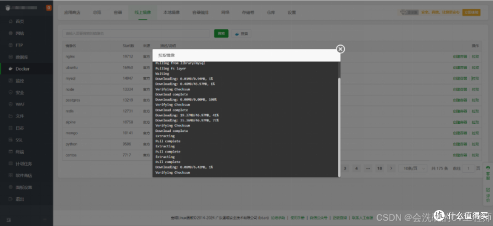Click 创建容器 link for the nginx row
Viewport: 493px width, 226px height.
pyautogui.click(x=460, y=57)
